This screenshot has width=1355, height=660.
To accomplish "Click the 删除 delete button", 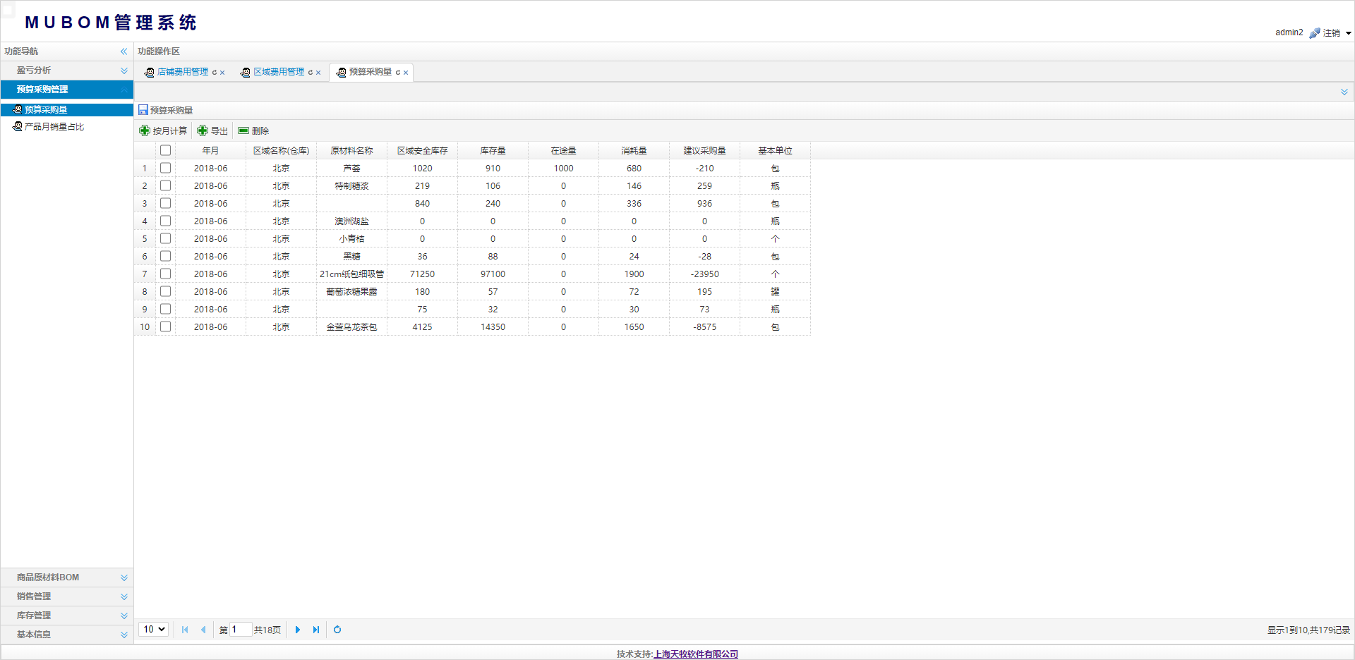I will point(253,130).
